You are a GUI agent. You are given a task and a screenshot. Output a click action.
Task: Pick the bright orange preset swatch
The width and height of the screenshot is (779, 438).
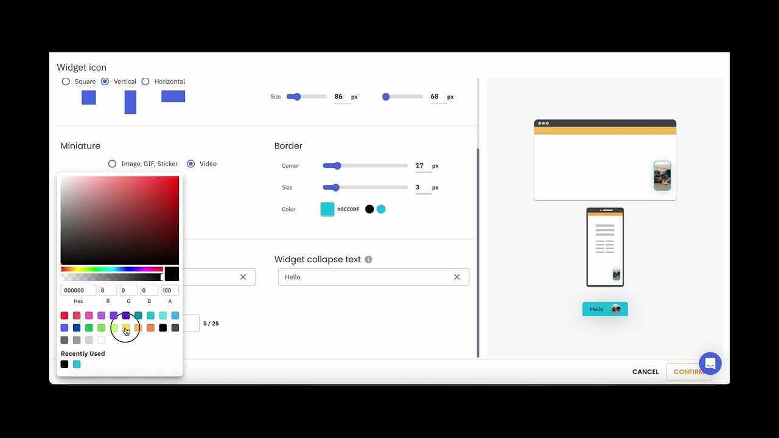pyautogui.click(x=150, y=328)
